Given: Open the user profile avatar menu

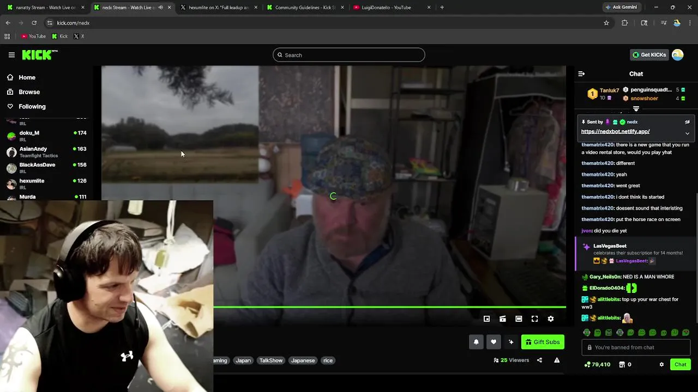Looking at the screenshot, I should tap(678, 55).
